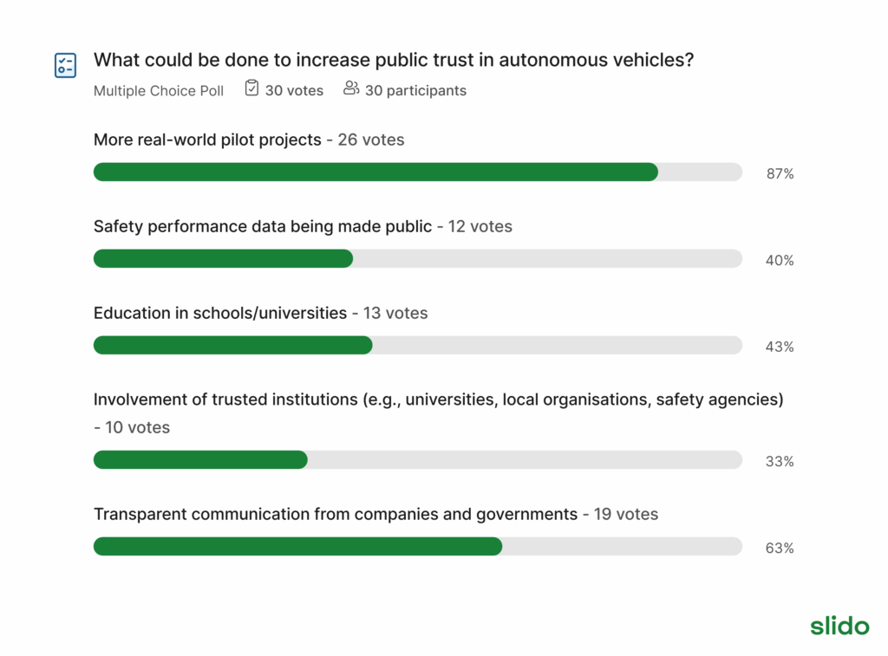Click the Slido logo

point(839,626)
